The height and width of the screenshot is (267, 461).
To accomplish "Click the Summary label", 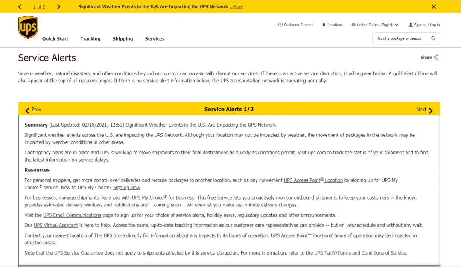I will tap(36, 125).
